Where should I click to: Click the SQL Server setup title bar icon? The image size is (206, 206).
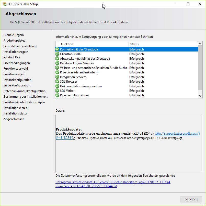(4, 4)
